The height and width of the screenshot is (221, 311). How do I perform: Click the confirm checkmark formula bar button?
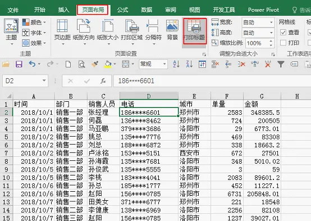87,81
